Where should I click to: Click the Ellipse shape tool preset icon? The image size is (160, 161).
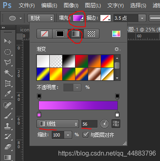tap(12, 18)
